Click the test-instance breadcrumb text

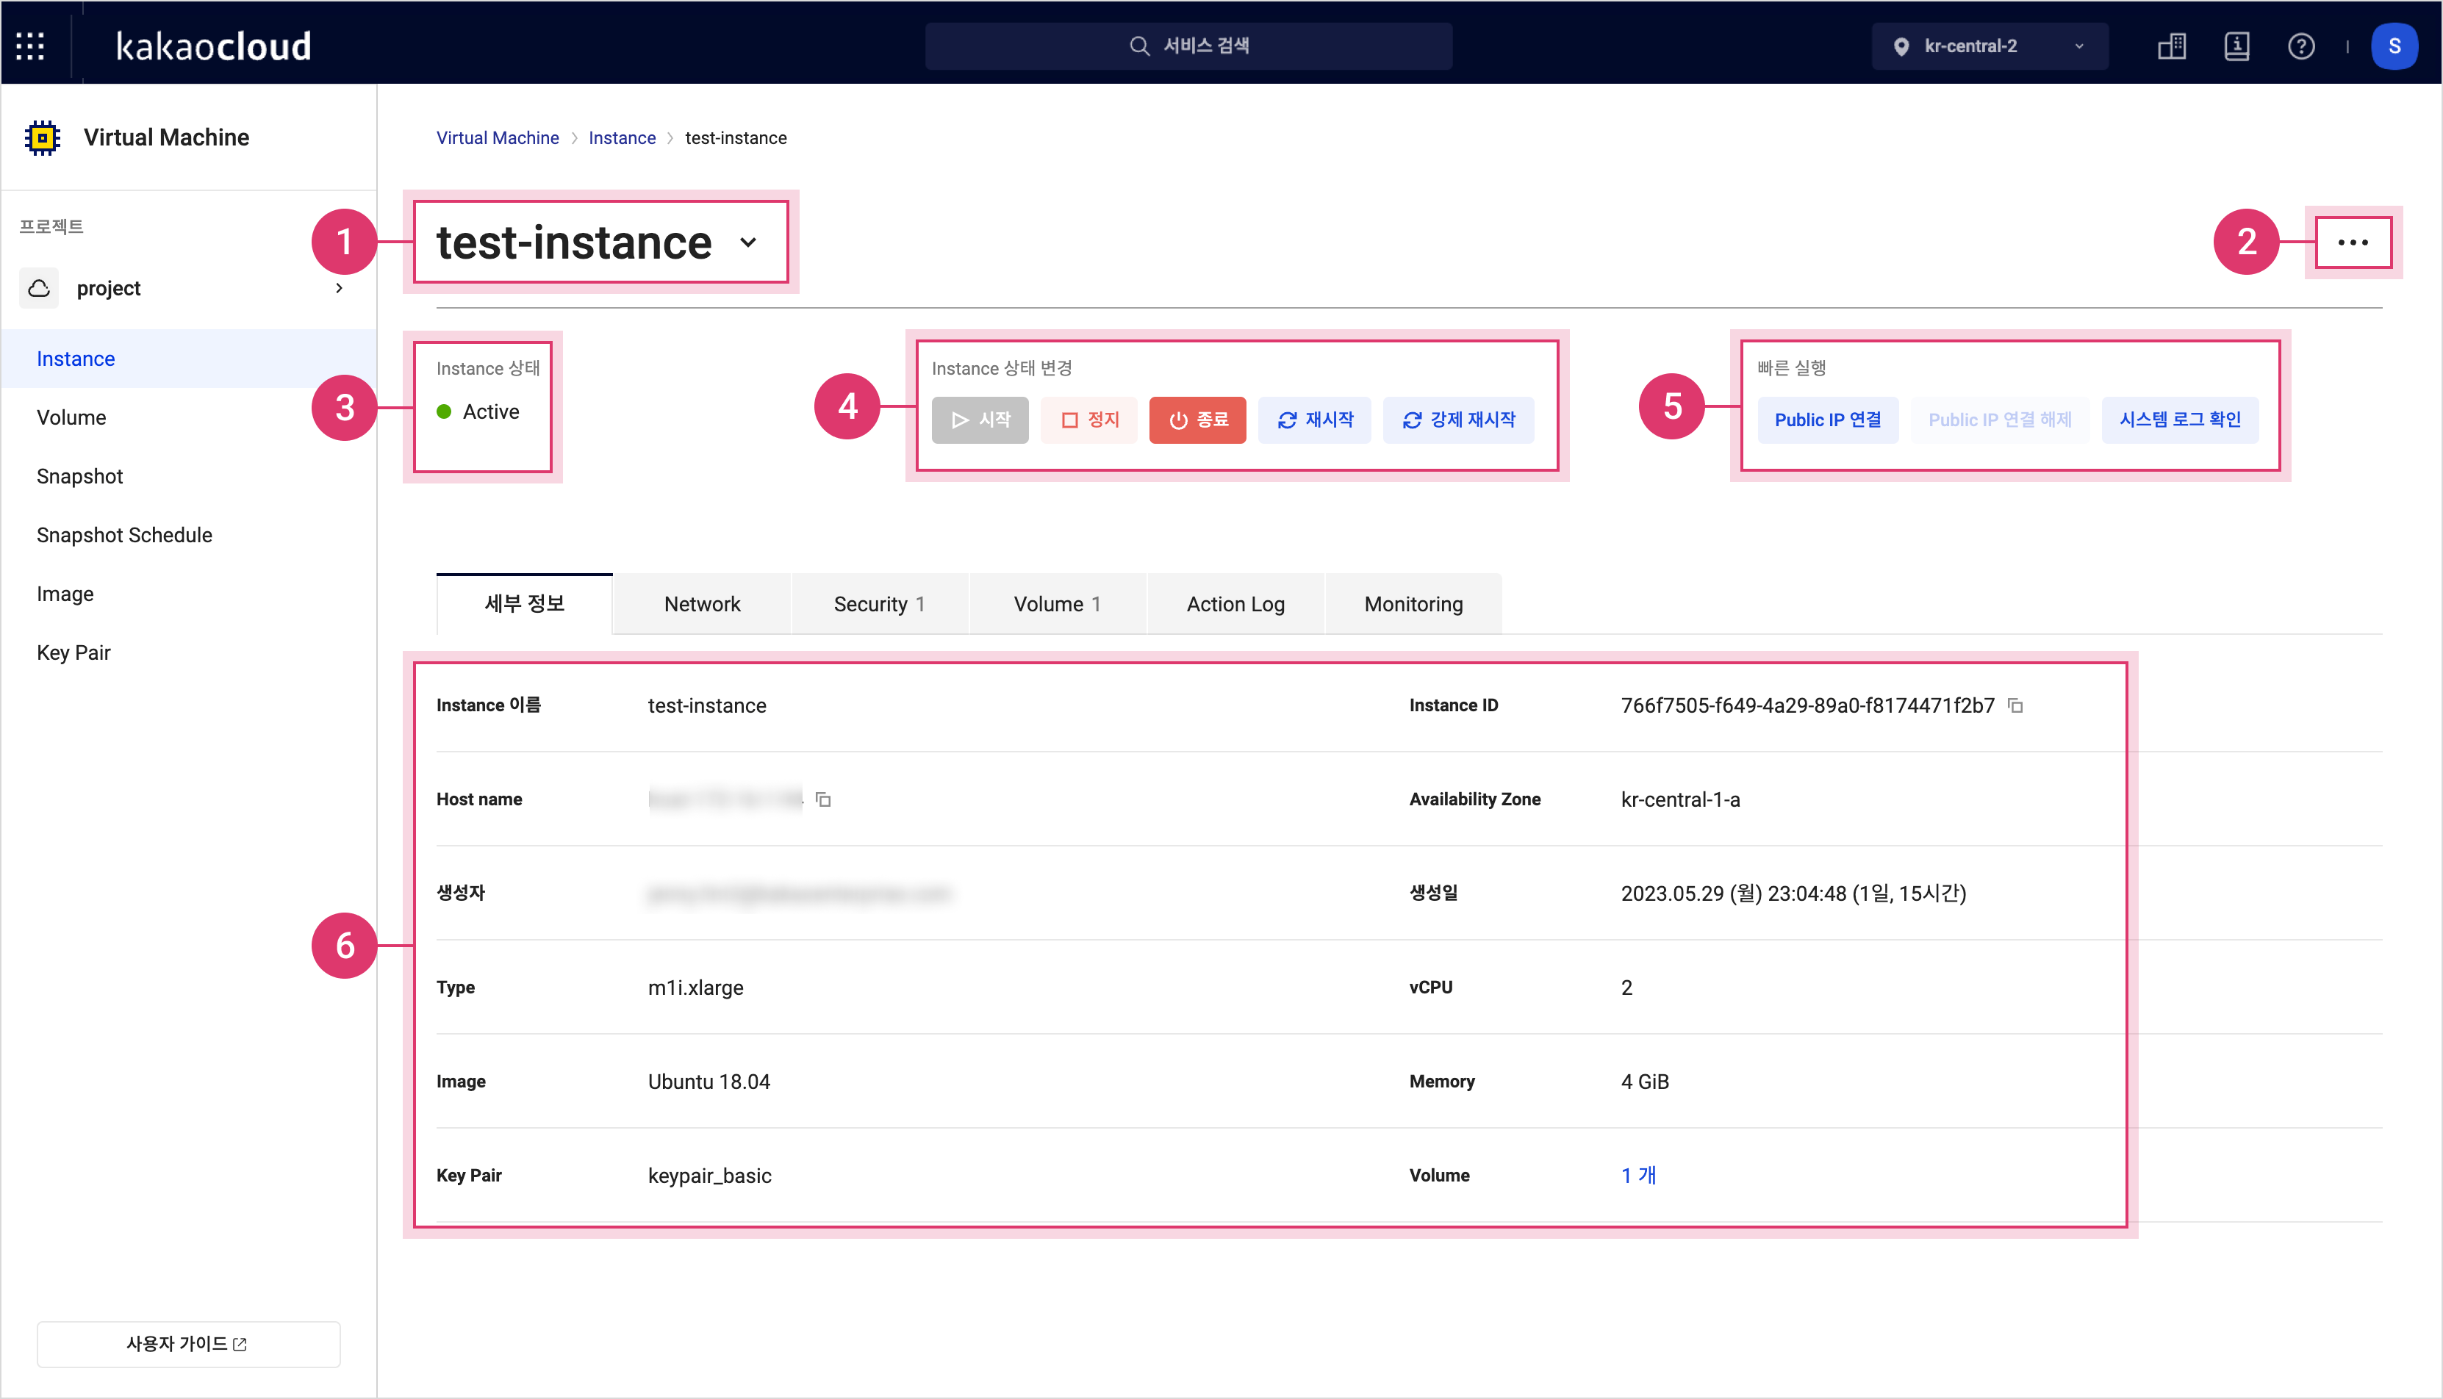(735, 137)
